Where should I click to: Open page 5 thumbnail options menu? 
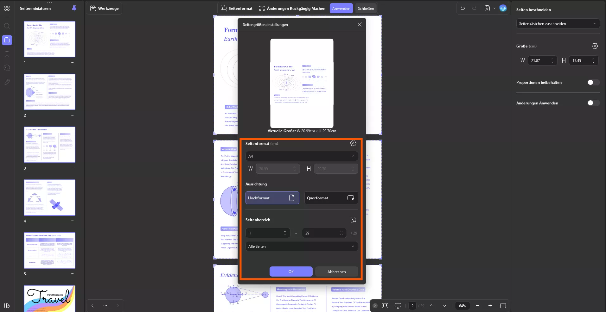73,274
